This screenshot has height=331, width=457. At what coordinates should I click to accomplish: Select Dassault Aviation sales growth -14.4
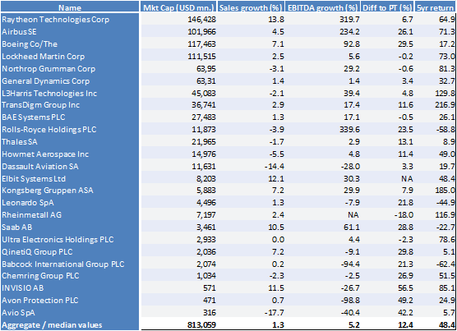(274, 166)
